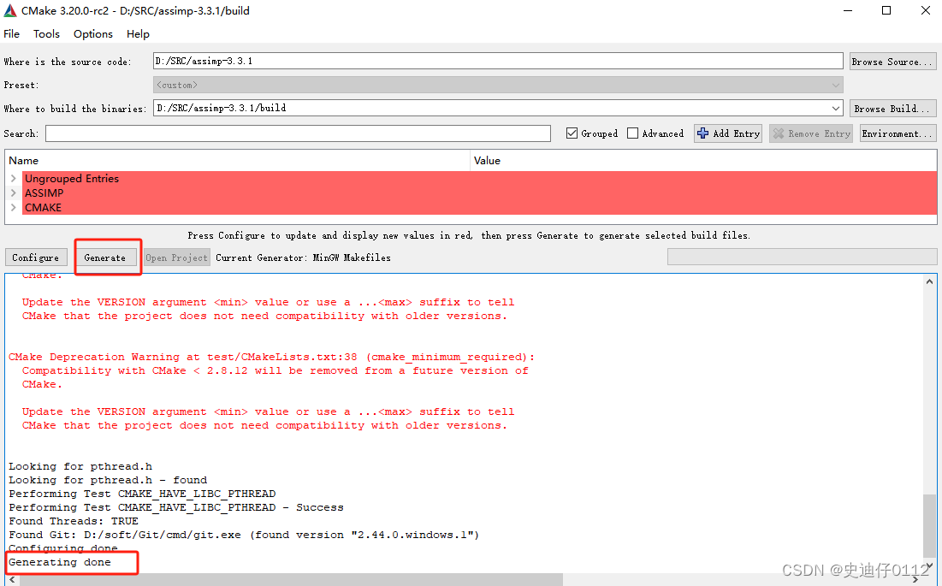Select the CMAKE row

pos(479,207)
